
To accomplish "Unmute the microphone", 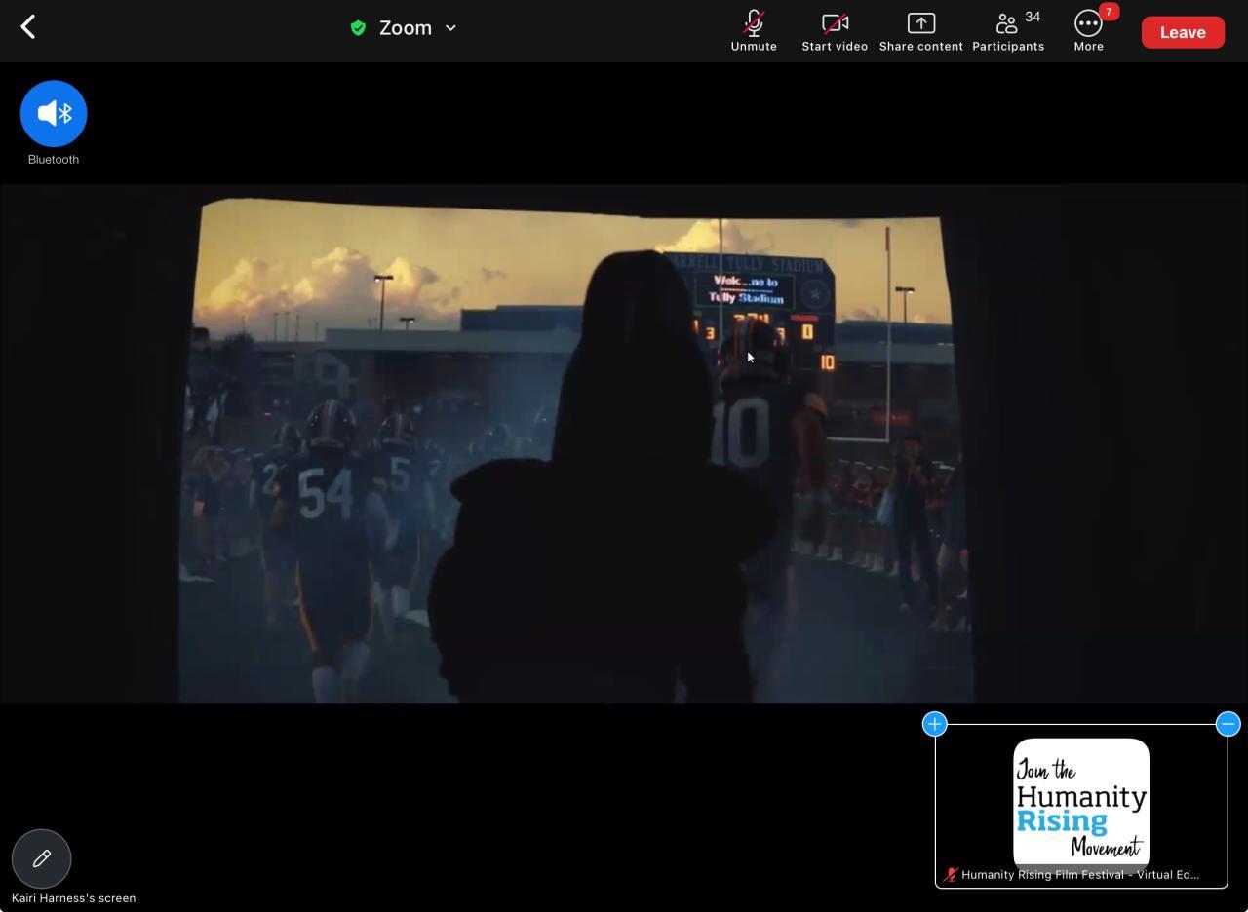I will click(x=754, y=32).
